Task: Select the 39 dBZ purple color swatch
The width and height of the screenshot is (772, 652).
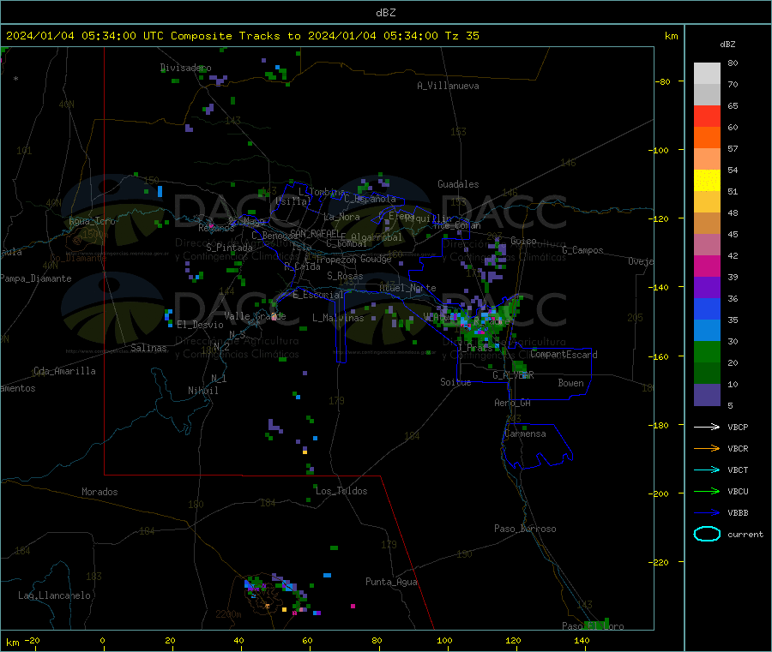Action: point(707,288)
